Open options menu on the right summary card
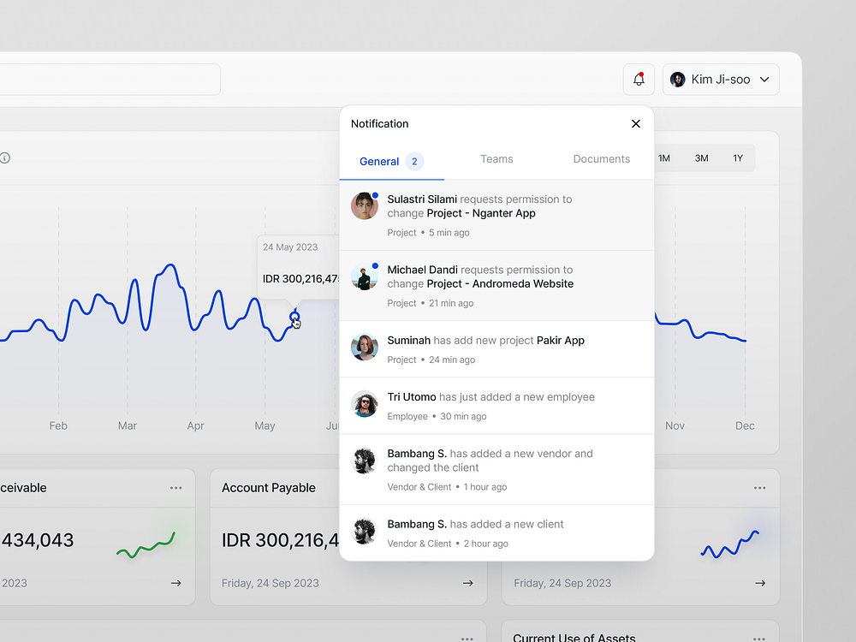 (760, 487)
